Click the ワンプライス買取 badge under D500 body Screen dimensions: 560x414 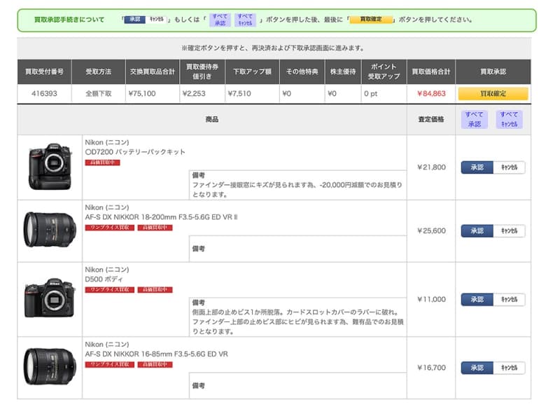[x=108, y=289]
